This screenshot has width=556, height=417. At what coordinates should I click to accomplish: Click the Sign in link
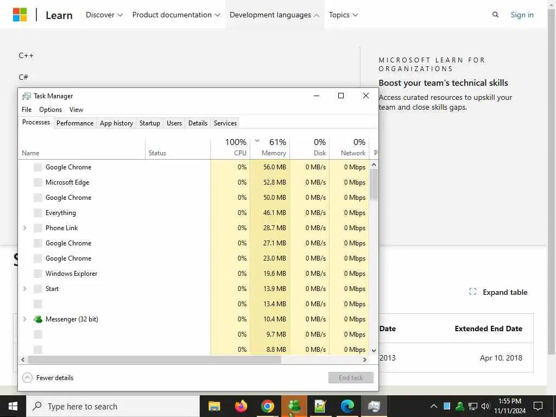522,15
